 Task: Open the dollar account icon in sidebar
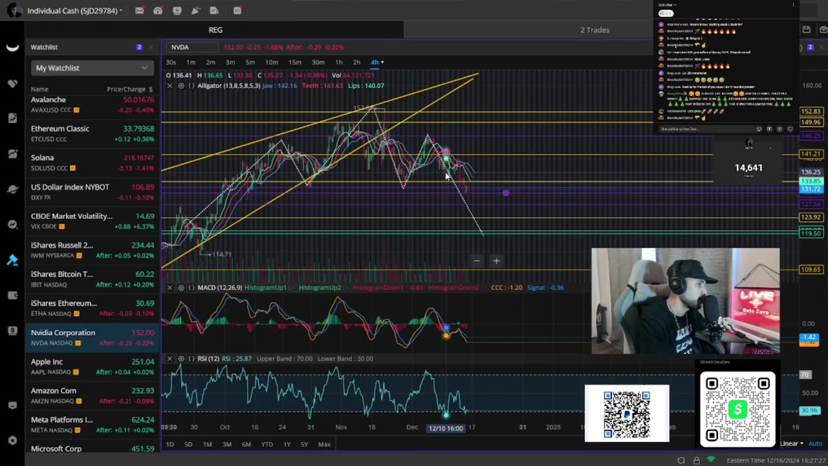pos(12,331)
